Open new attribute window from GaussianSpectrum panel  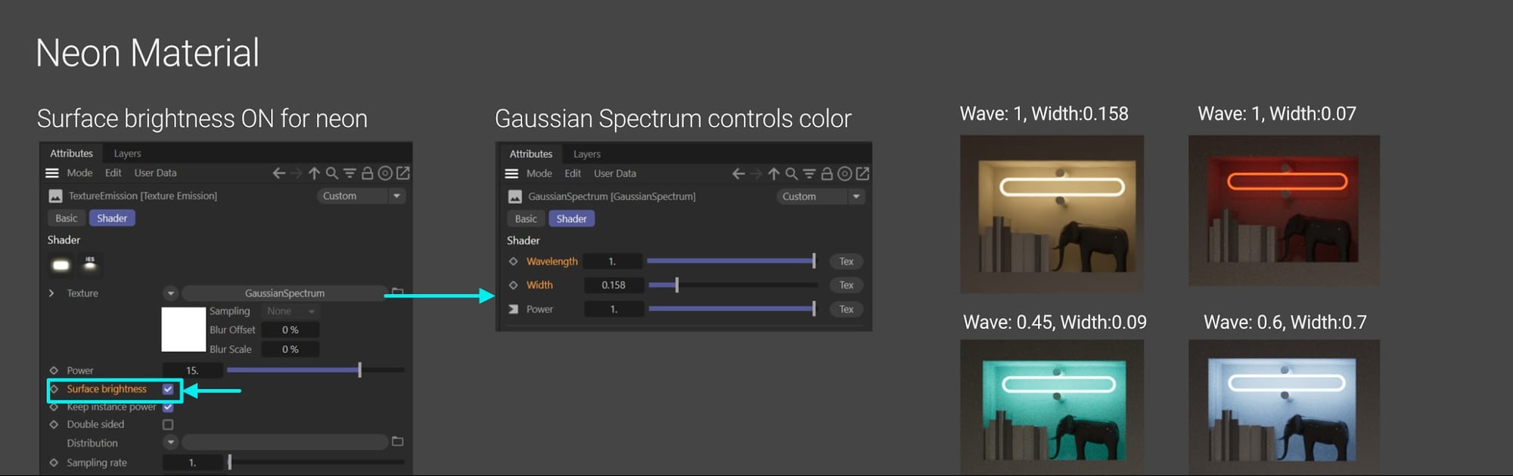pos(862,174)
